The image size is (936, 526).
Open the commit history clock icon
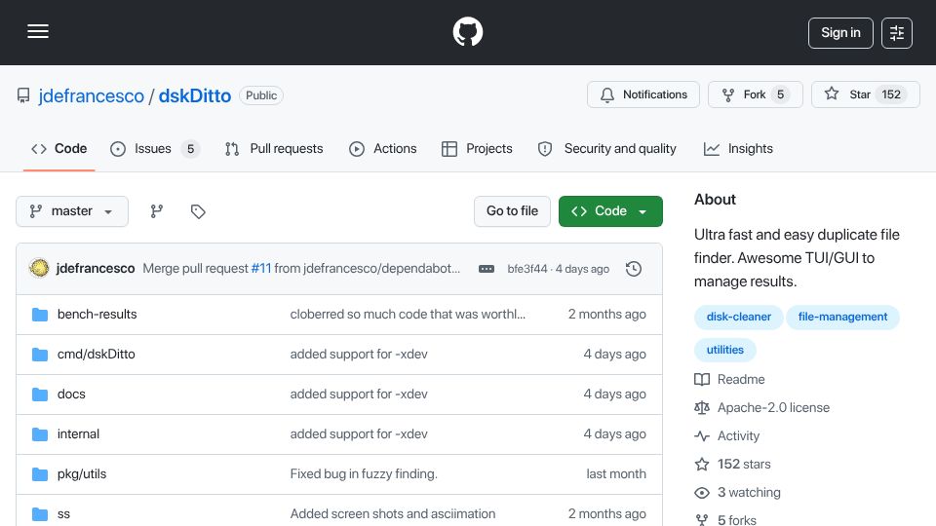[634, 269]
